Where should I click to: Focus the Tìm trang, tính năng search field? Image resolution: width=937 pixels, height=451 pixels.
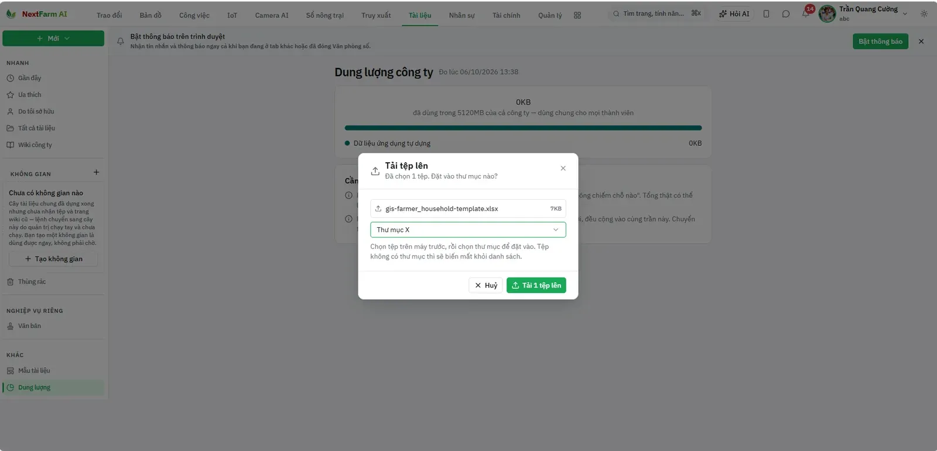click(x=656, y=13)
